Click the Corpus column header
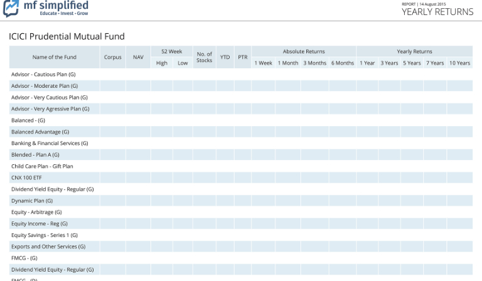 pyautogui.click(x=113, y=57)
